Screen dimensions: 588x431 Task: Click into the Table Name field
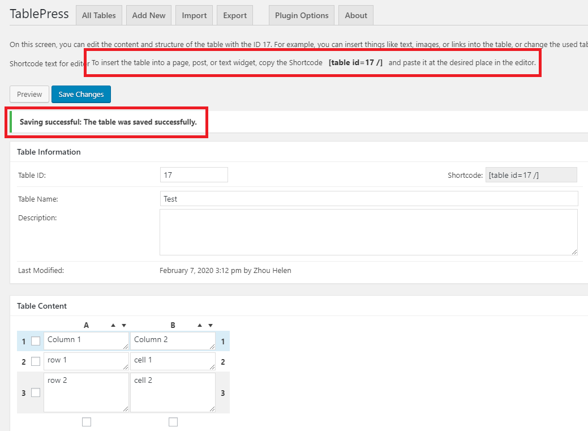pos(369,199)
